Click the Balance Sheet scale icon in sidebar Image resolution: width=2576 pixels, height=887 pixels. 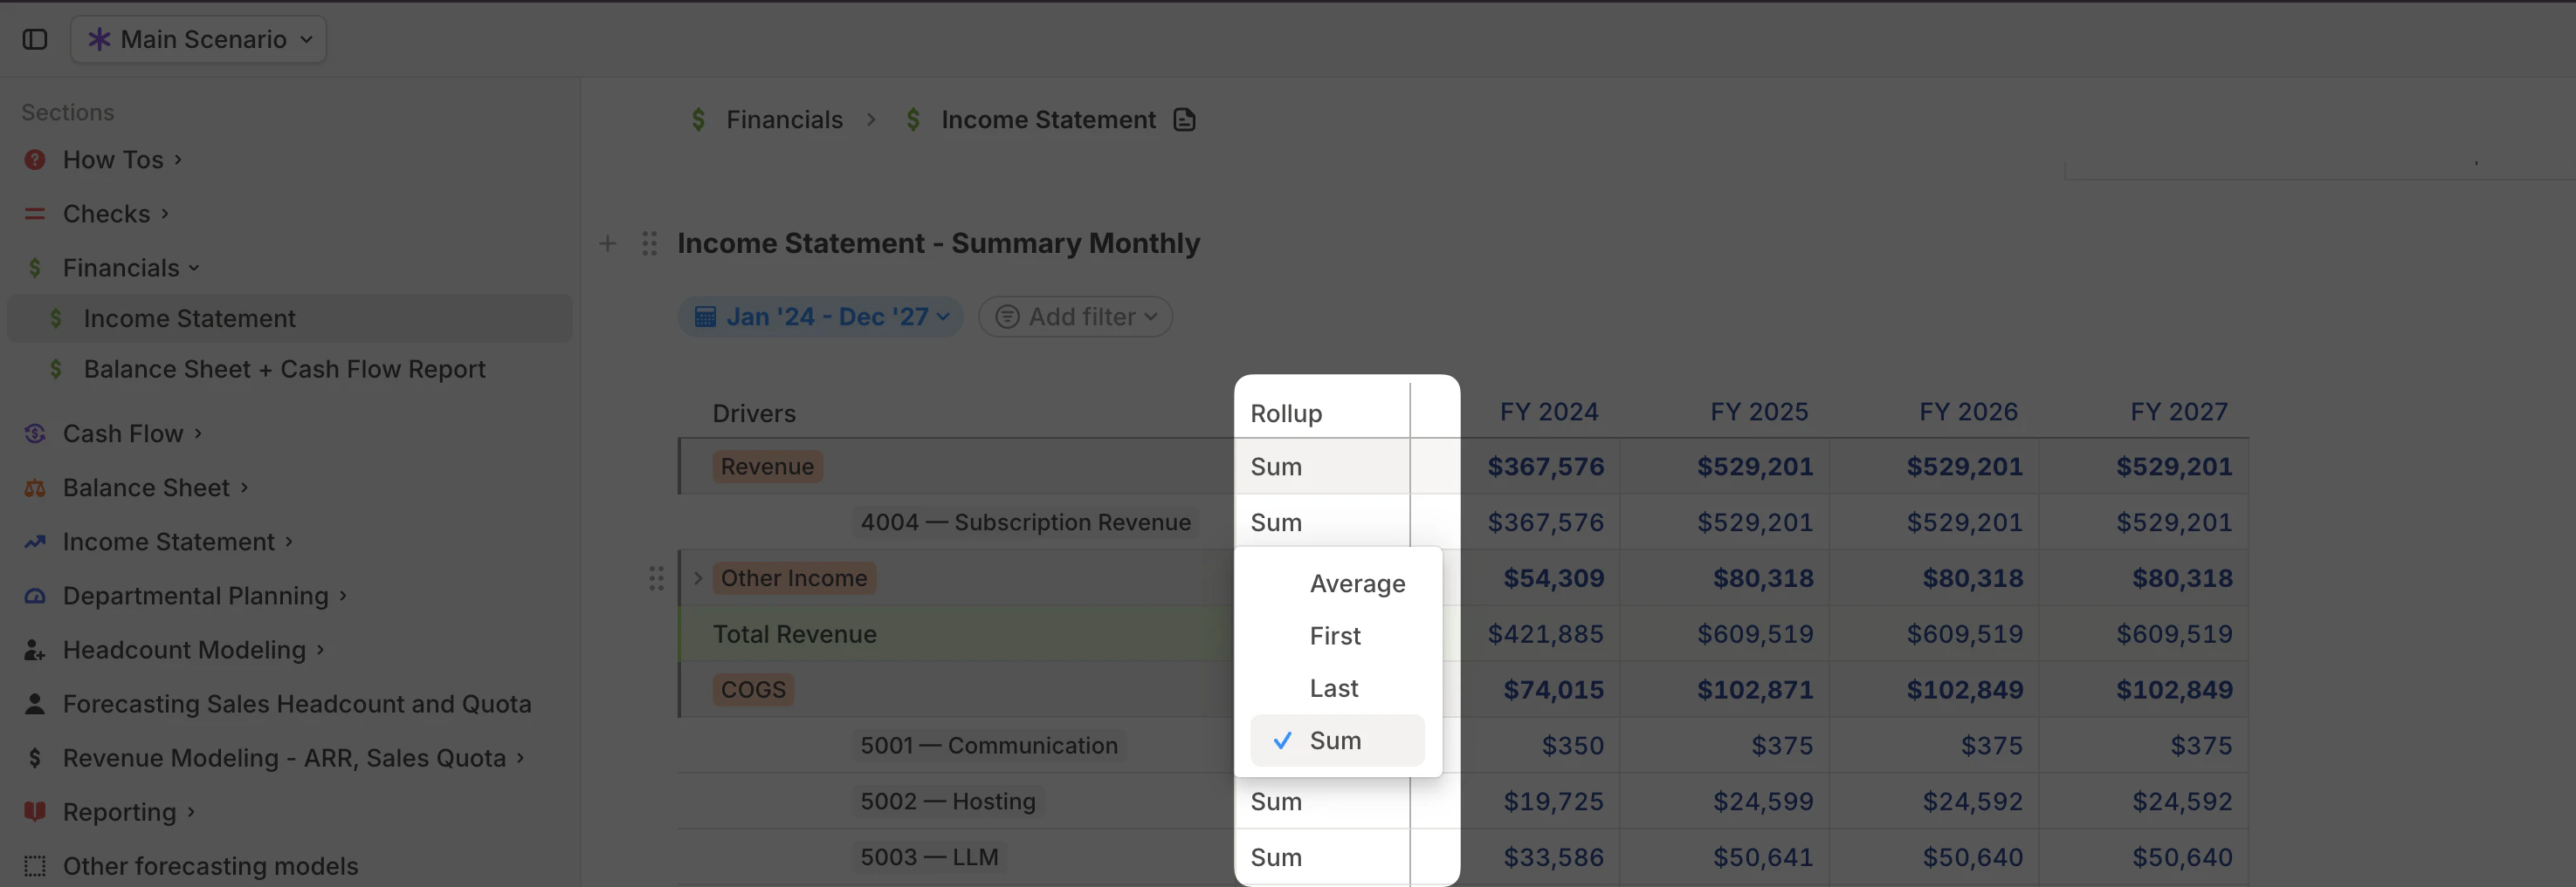coord(34,488)
